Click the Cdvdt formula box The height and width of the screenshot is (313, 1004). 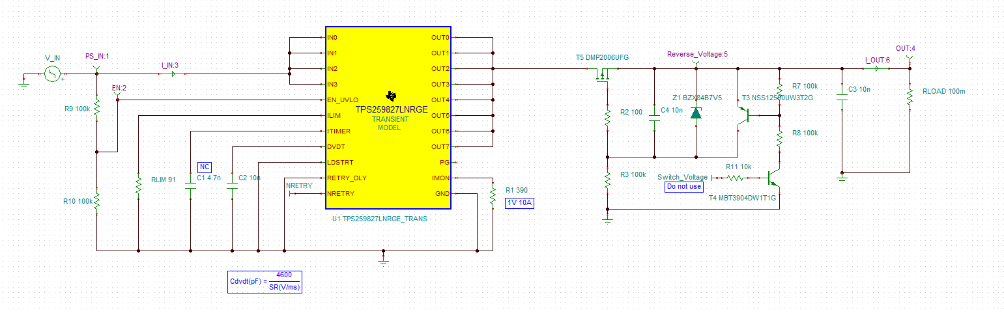click(x=265, y=281)
